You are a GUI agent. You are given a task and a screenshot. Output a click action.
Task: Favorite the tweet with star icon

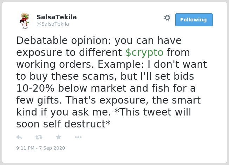(59, 137)
